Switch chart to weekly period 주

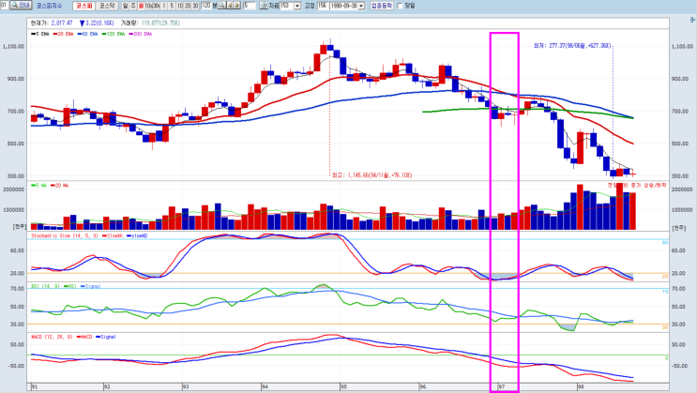(133, 6)
